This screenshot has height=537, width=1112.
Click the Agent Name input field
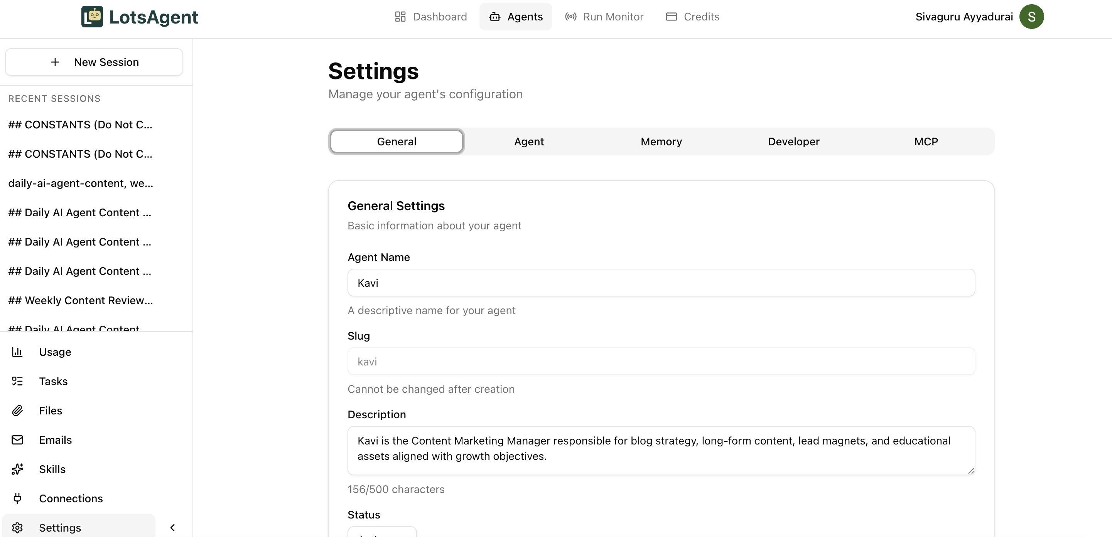click(x=661, y=283)
